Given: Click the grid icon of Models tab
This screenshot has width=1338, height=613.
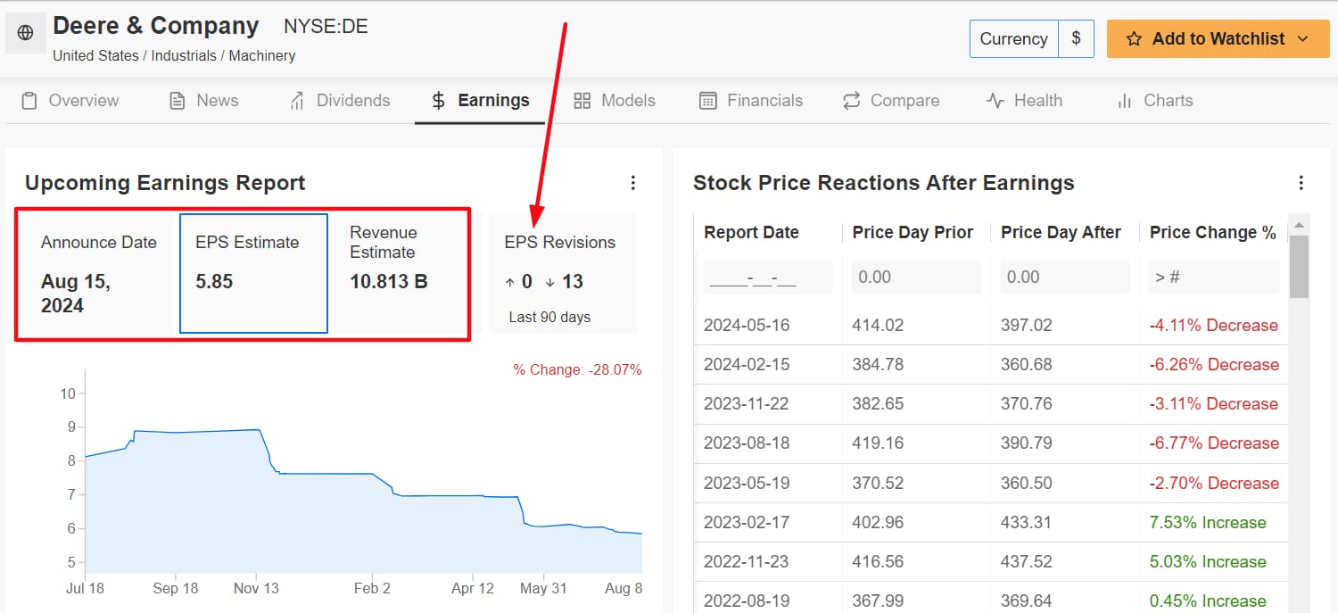Looking at the screenshot, I should 582,101.
